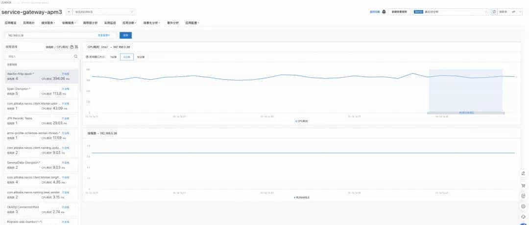
Task: Click the search magnifier in thread filter
Action: (x=75, y=57)
